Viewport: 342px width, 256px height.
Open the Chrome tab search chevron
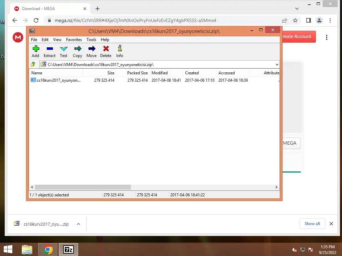pyautogui.click(x=297, y=9)
